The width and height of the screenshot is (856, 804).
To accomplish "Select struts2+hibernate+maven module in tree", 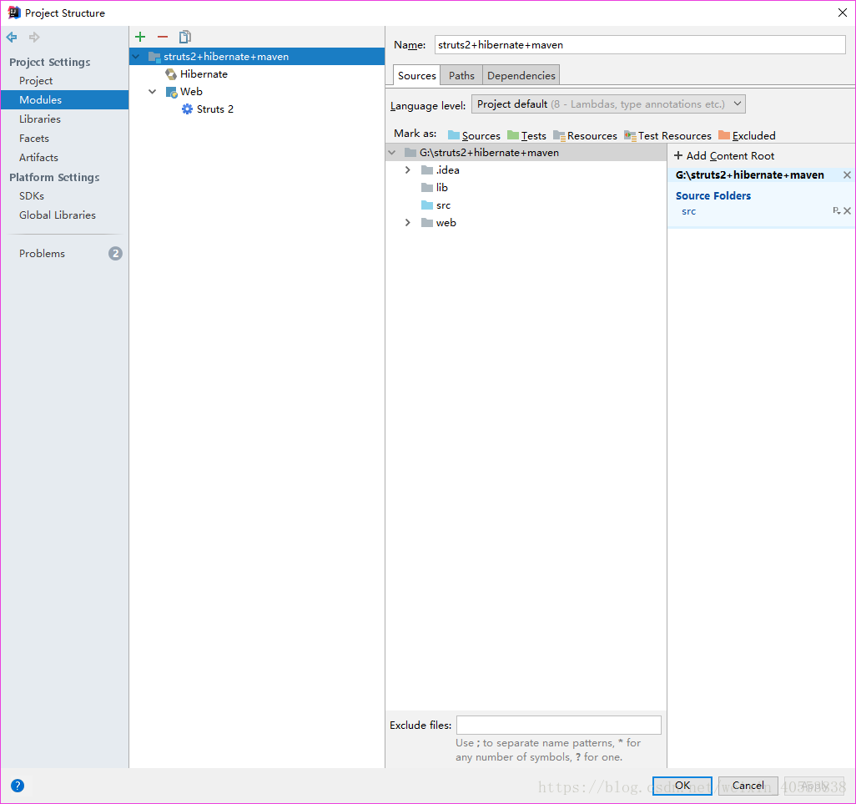I will click(257, 56).
